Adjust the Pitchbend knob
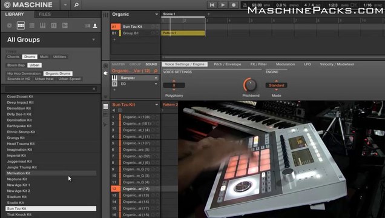The height and width of the screenshot is (218, 385). tap(251, 85)
